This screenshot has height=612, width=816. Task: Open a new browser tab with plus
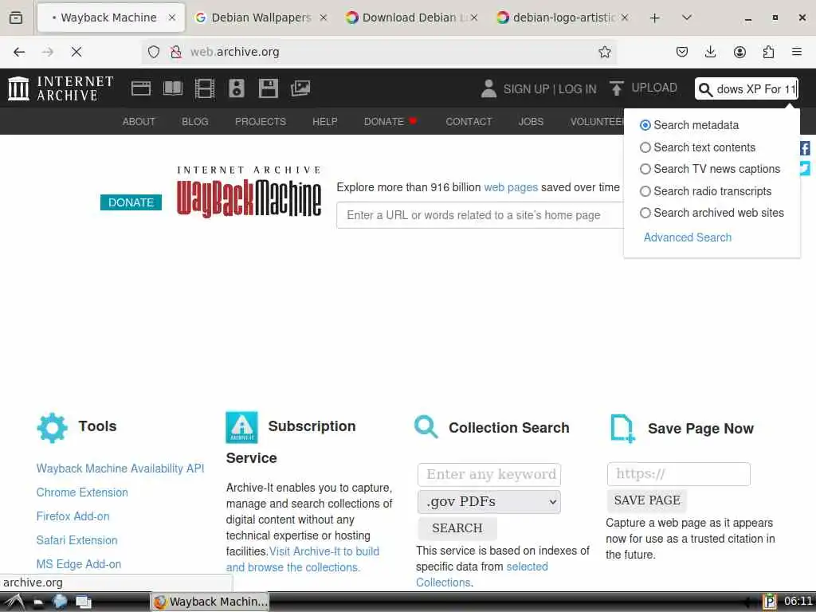point(655,18)
